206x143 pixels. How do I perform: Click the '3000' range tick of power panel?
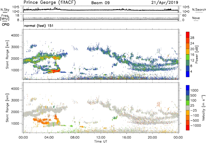(x=15, y=47)
